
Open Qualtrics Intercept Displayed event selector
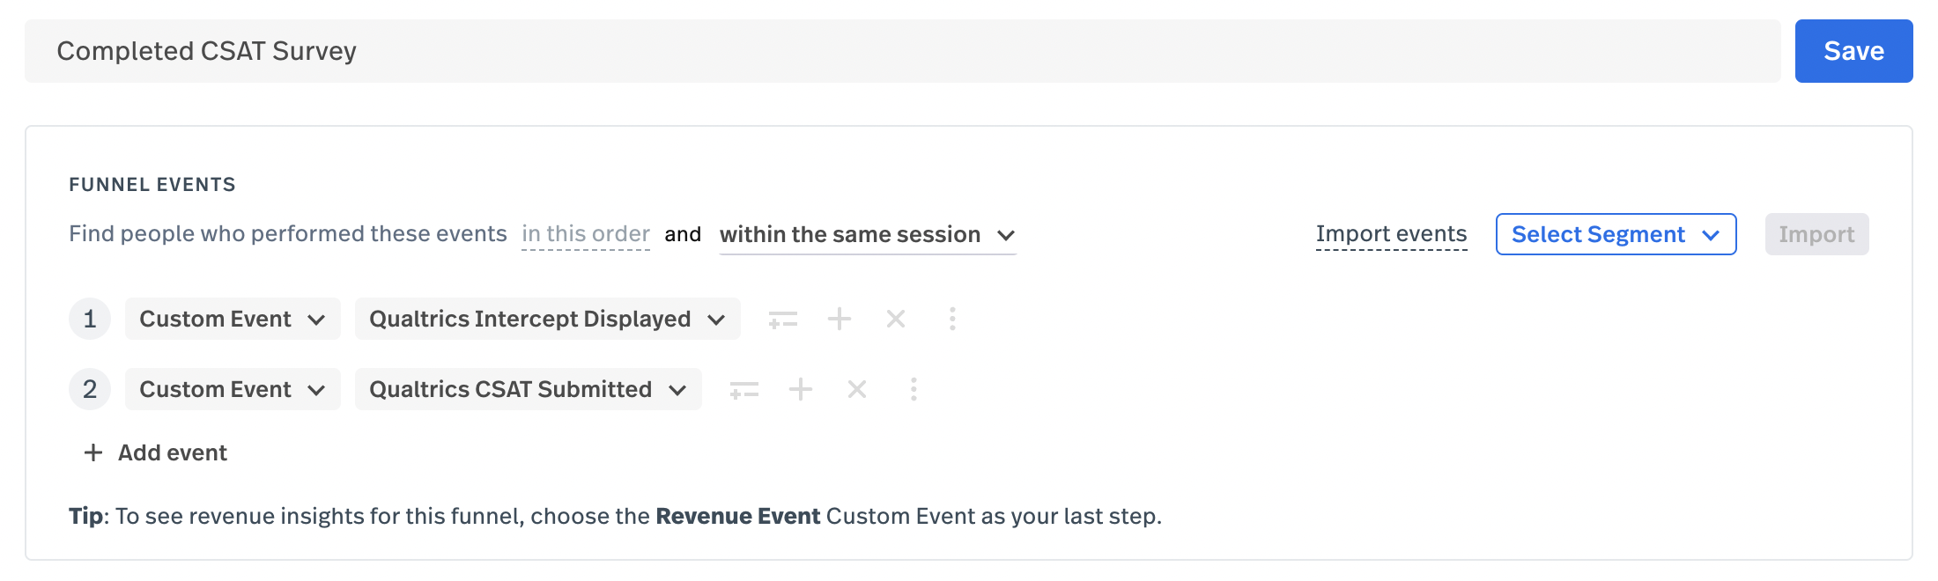click(547, 319)
